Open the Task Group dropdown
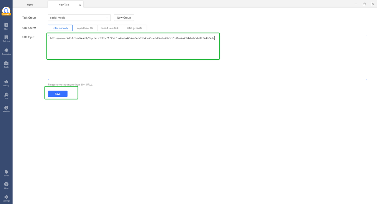 (x=79, y=17)
